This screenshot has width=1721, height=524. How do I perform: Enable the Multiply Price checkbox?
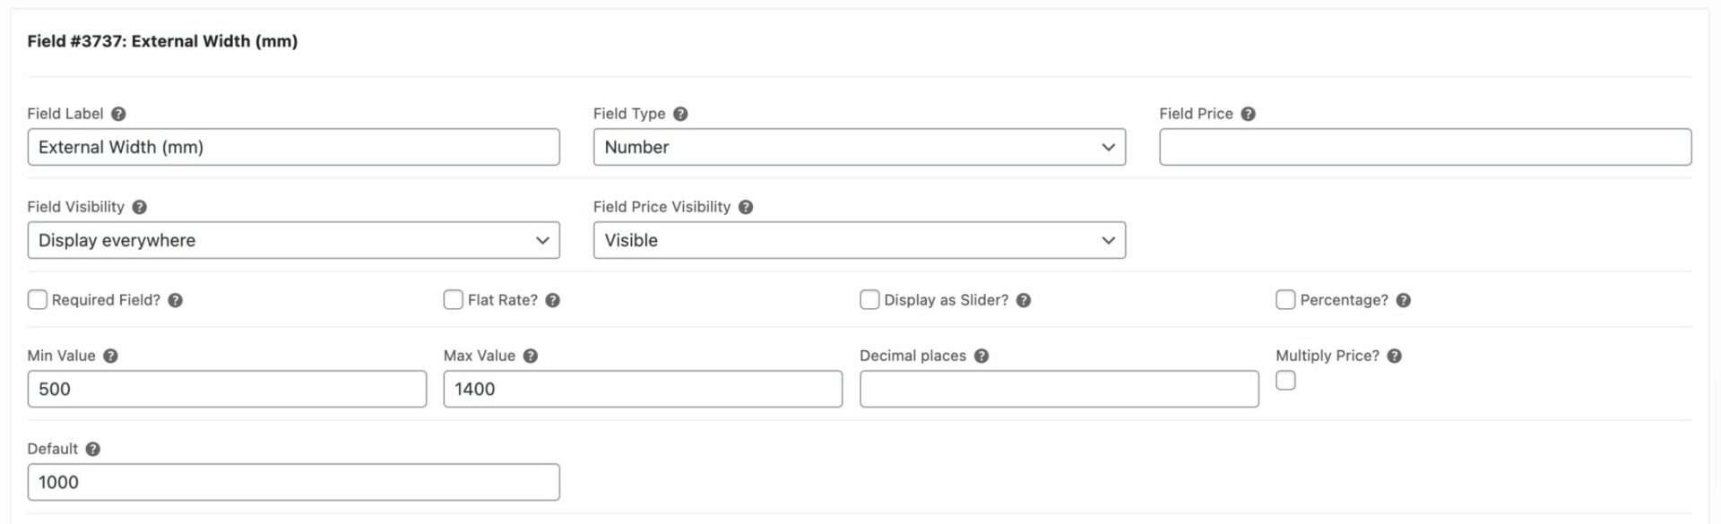(1285, 381)
